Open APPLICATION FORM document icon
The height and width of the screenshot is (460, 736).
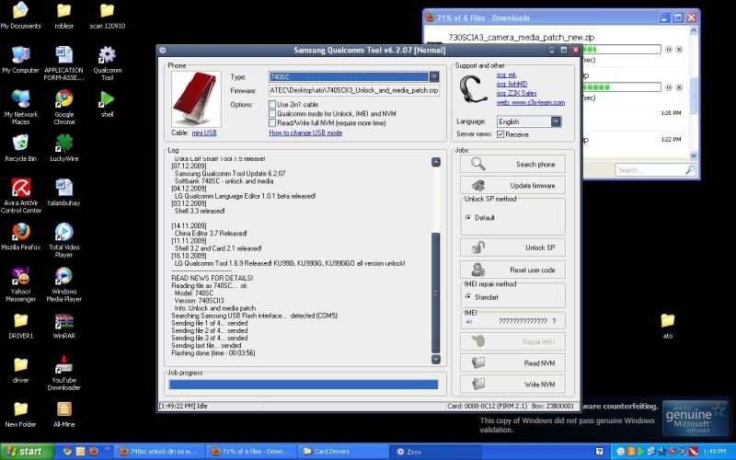click(x=63, y=63)
